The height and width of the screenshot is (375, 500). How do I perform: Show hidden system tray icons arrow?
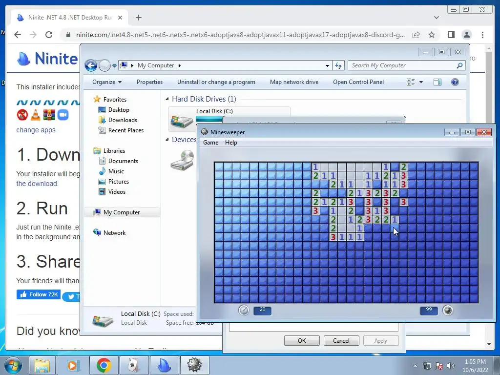[415, 366]
